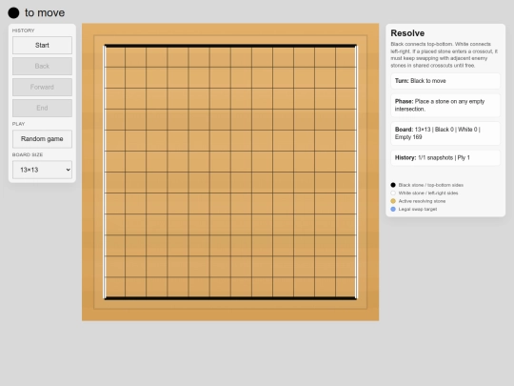This screenshot has height=386, width=514.
Task: Click the Start history button
Action: pyautogui.click(x=42, y=46)
